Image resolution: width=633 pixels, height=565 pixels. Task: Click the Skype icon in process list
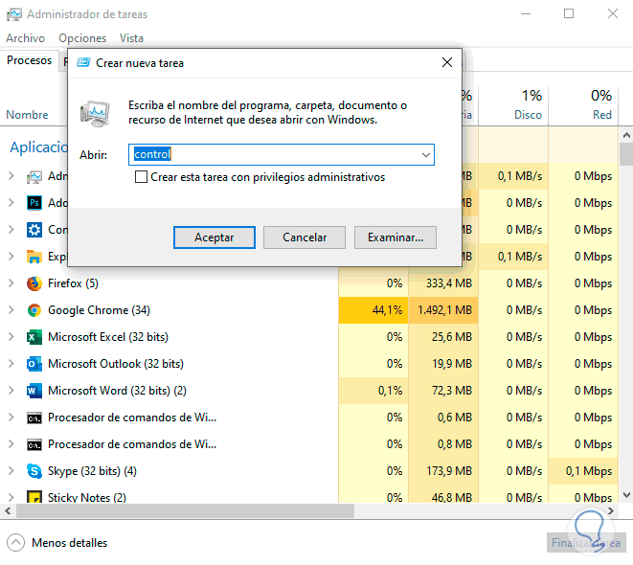(x=34, y=471)
